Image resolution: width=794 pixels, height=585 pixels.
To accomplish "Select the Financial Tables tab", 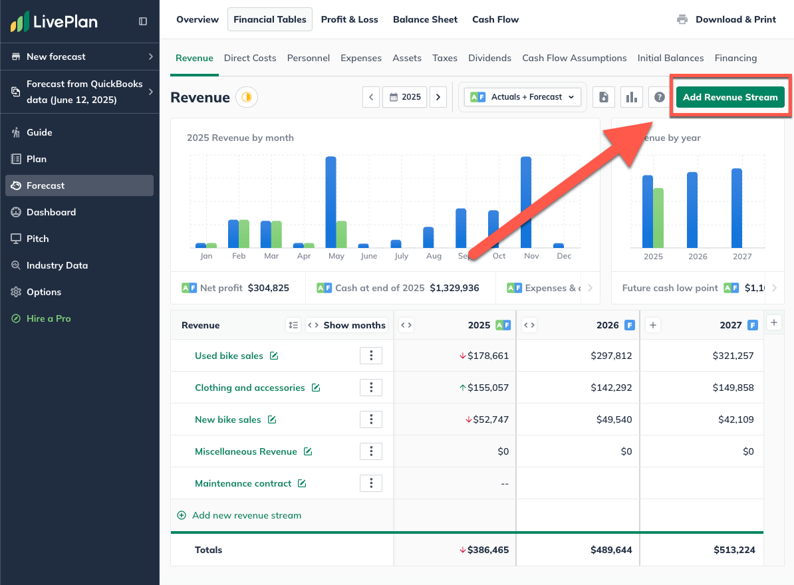I will (270, 19).
